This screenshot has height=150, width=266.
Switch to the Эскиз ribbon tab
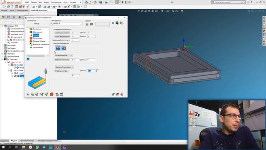12,10
